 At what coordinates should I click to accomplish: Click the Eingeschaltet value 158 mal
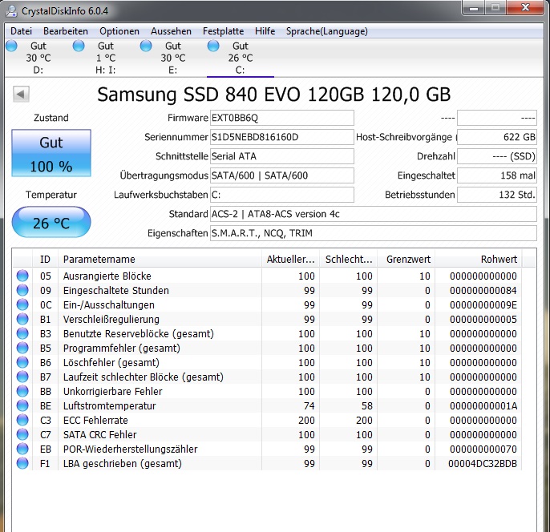click(497, 175)
